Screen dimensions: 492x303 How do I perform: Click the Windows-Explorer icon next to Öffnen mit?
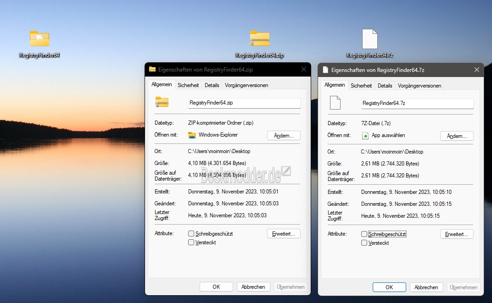click(x=192, y=135)
